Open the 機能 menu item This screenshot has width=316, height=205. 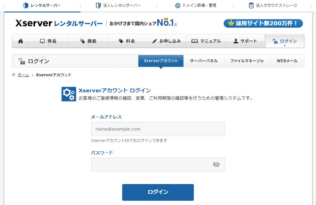coord(88,41)
